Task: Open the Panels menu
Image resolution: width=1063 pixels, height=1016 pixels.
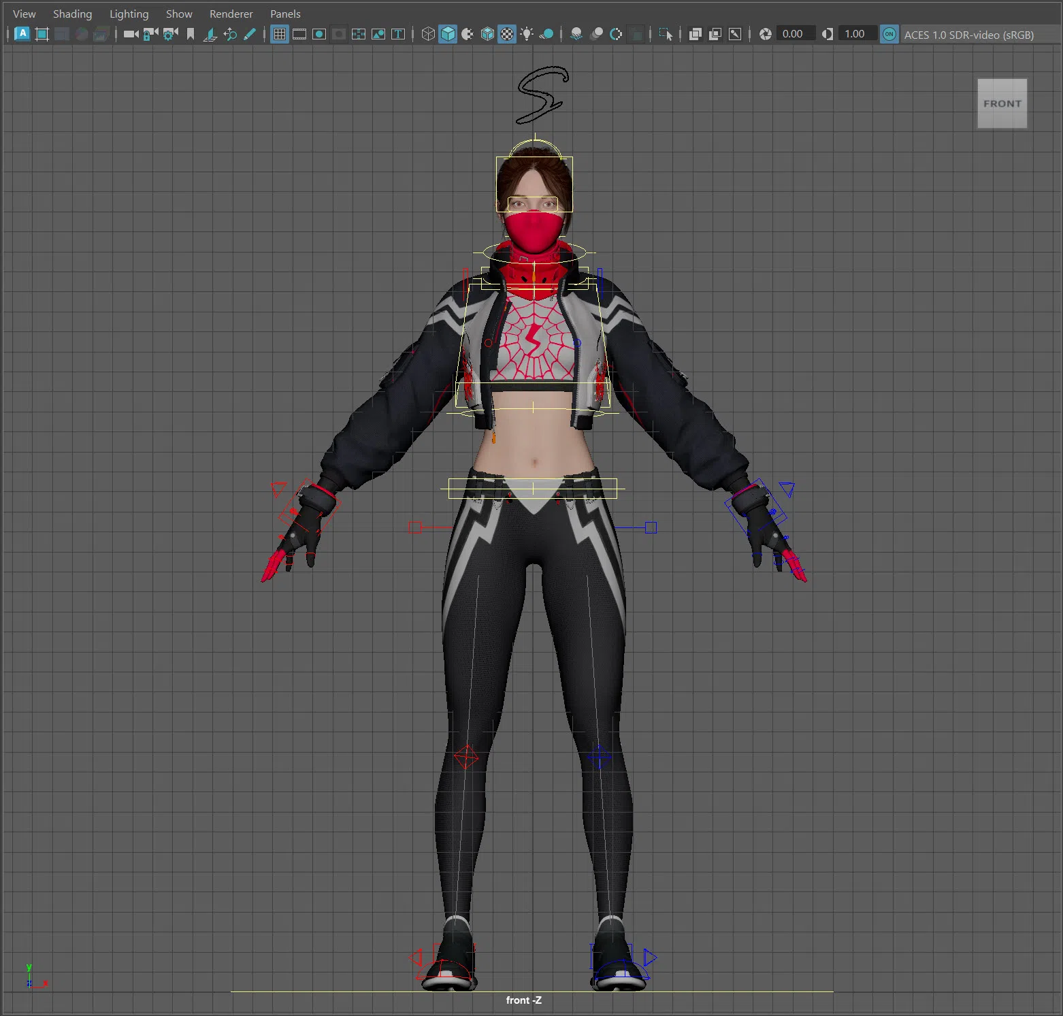Action: click(285, 14)
